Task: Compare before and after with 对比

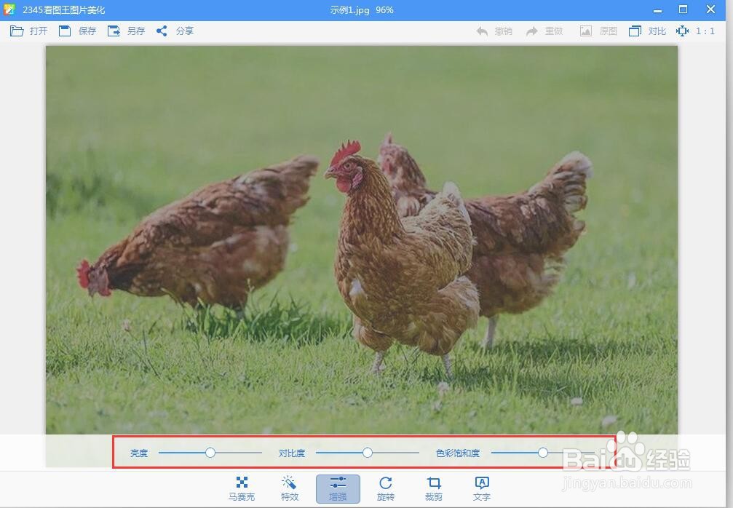Action: click(647, 31)
